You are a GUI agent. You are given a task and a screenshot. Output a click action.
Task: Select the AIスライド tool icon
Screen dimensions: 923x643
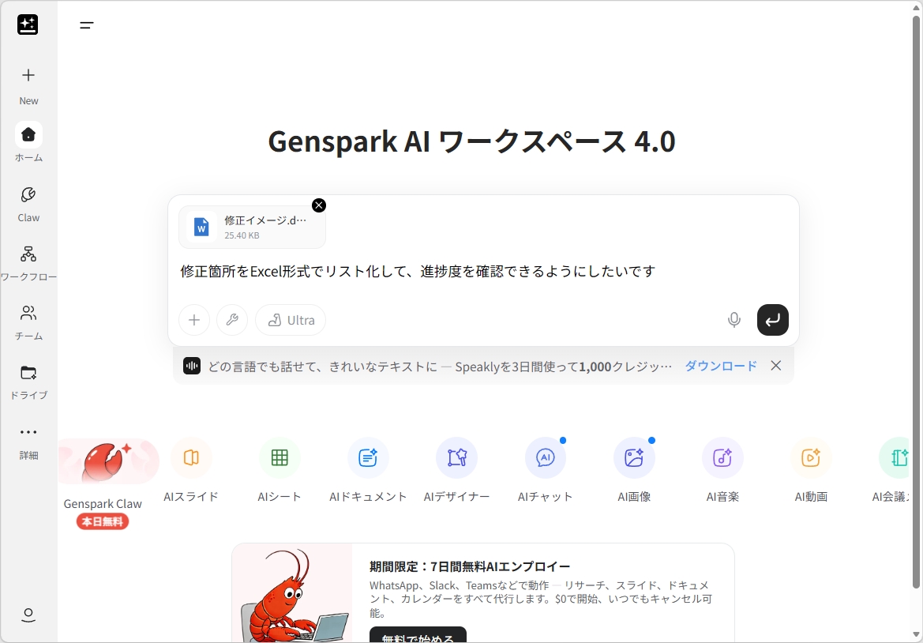point(191,457)
